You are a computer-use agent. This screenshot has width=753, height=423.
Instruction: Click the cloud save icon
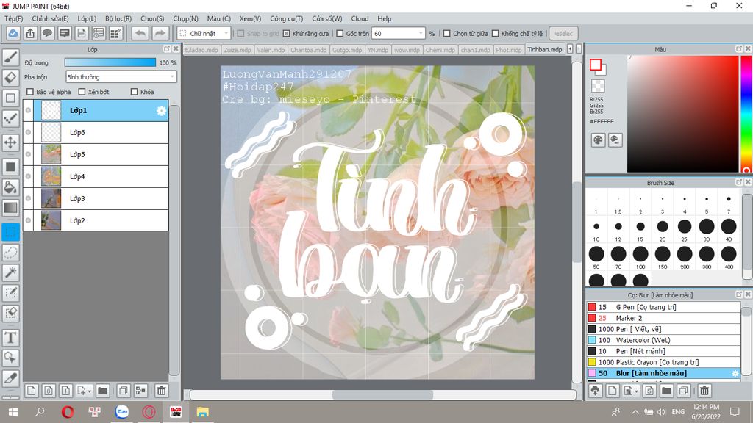tap(13, 34)
